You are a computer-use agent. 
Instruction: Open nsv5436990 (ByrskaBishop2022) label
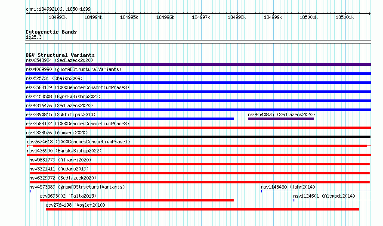coord(64,151)
